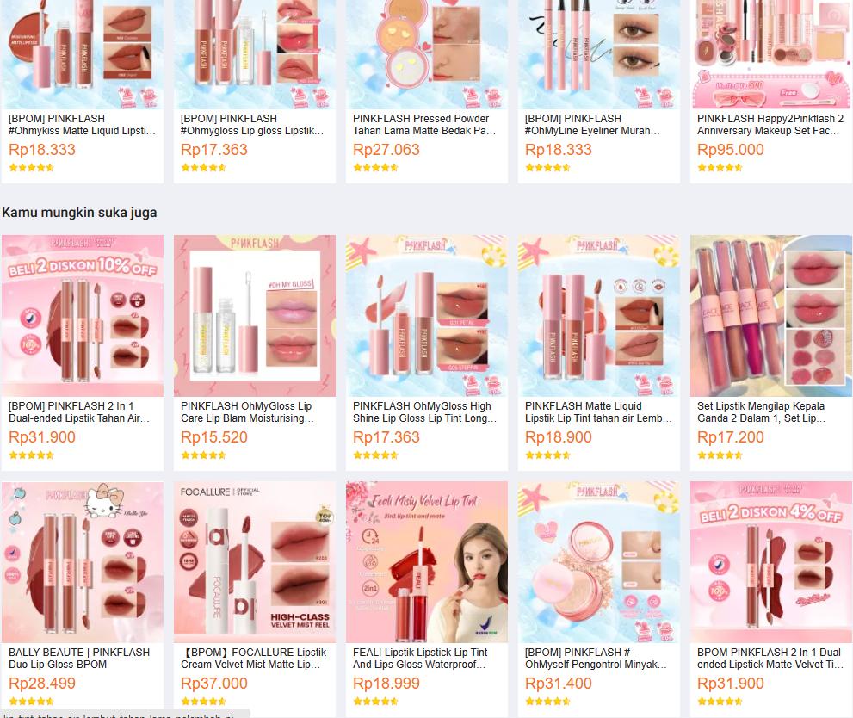Screen dimensions: 853x718
Task: Click the star rating under FEALI Lipstik
Action: 375,702
